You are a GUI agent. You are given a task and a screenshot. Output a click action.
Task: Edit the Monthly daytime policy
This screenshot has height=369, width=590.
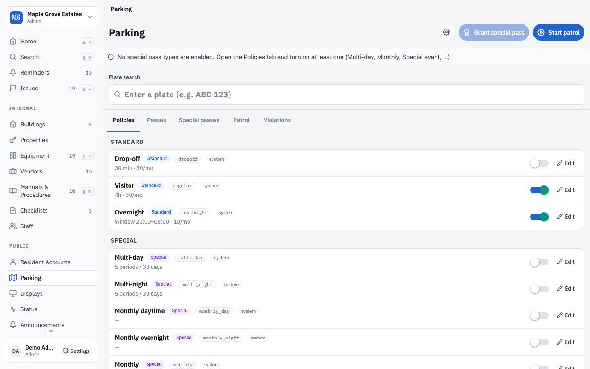pos(566,315)
